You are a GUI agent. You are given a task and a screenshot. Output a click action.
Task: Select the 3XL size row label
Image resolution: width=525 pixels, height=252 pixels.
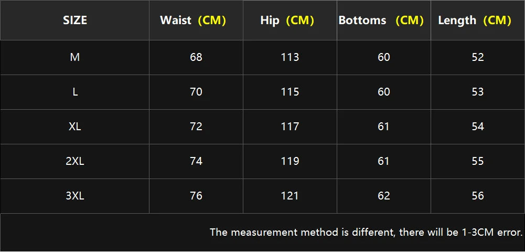(75, 196)
